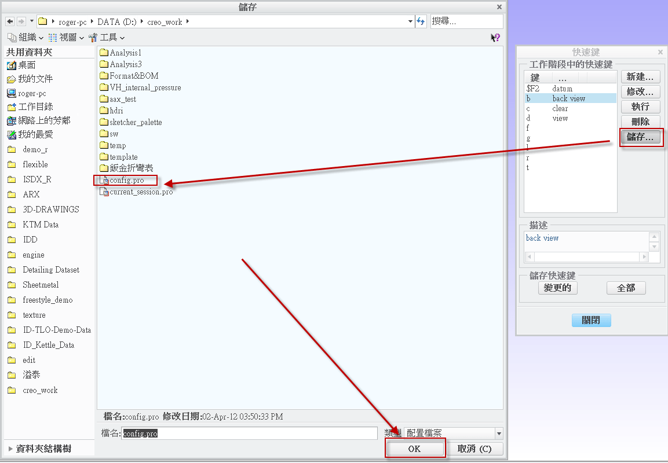Viewport: 668px width, 463px height.
Task: Open 桌面 (Desktop) in common folders
Action: (27, 65)
